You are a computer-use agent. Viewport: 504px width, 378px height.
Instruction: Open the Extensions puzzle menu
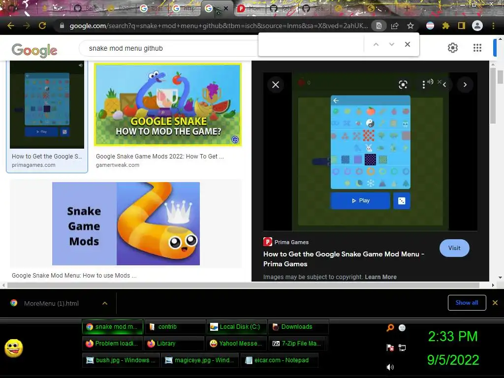click(446, 26)
